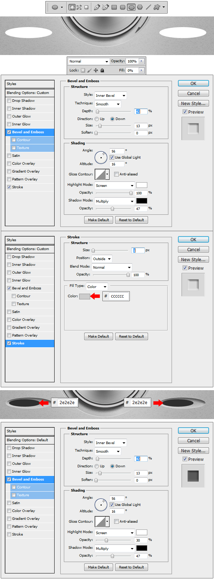Check Satin in the Stroke dialog list
Screen dimensions: 214x582
click(x=9, y=312)
